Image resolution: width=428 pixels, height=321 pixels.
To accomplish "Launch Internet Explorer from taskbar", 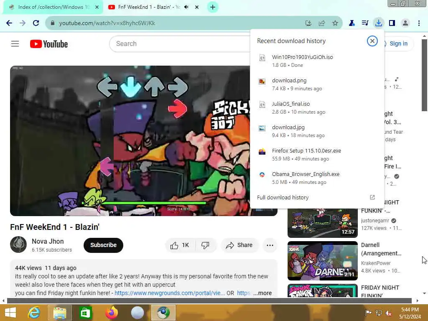I will click(x=34, y=313).
